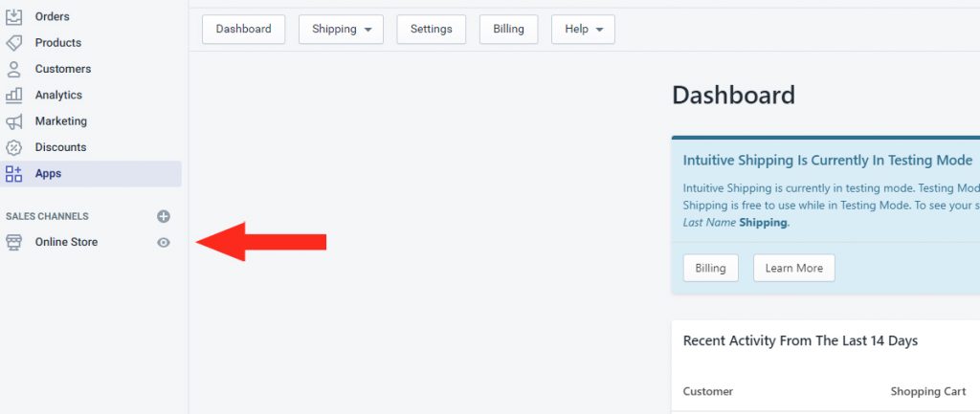Click the Apps grid icon
The image size is (980, 414).
pos(13,174)
